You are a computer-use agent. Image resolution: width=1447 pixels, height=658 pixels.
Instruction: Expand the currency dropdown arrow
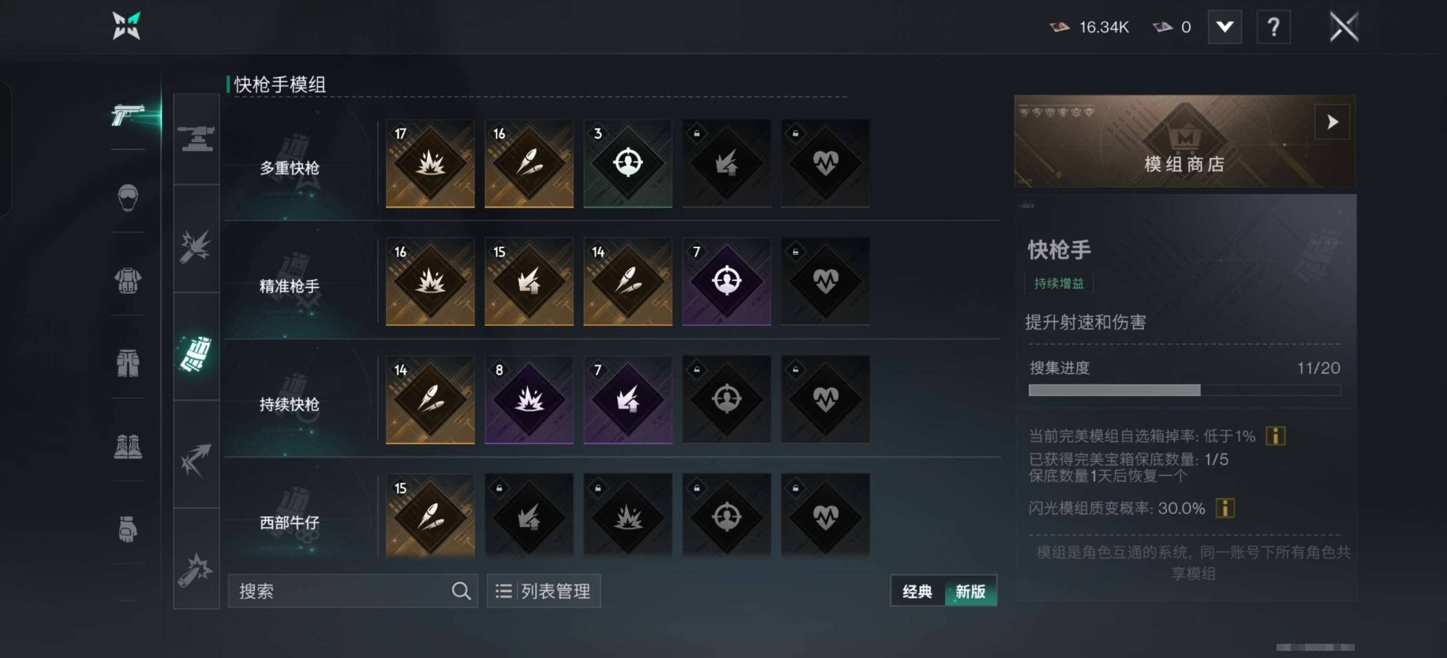click(1225, 27)
